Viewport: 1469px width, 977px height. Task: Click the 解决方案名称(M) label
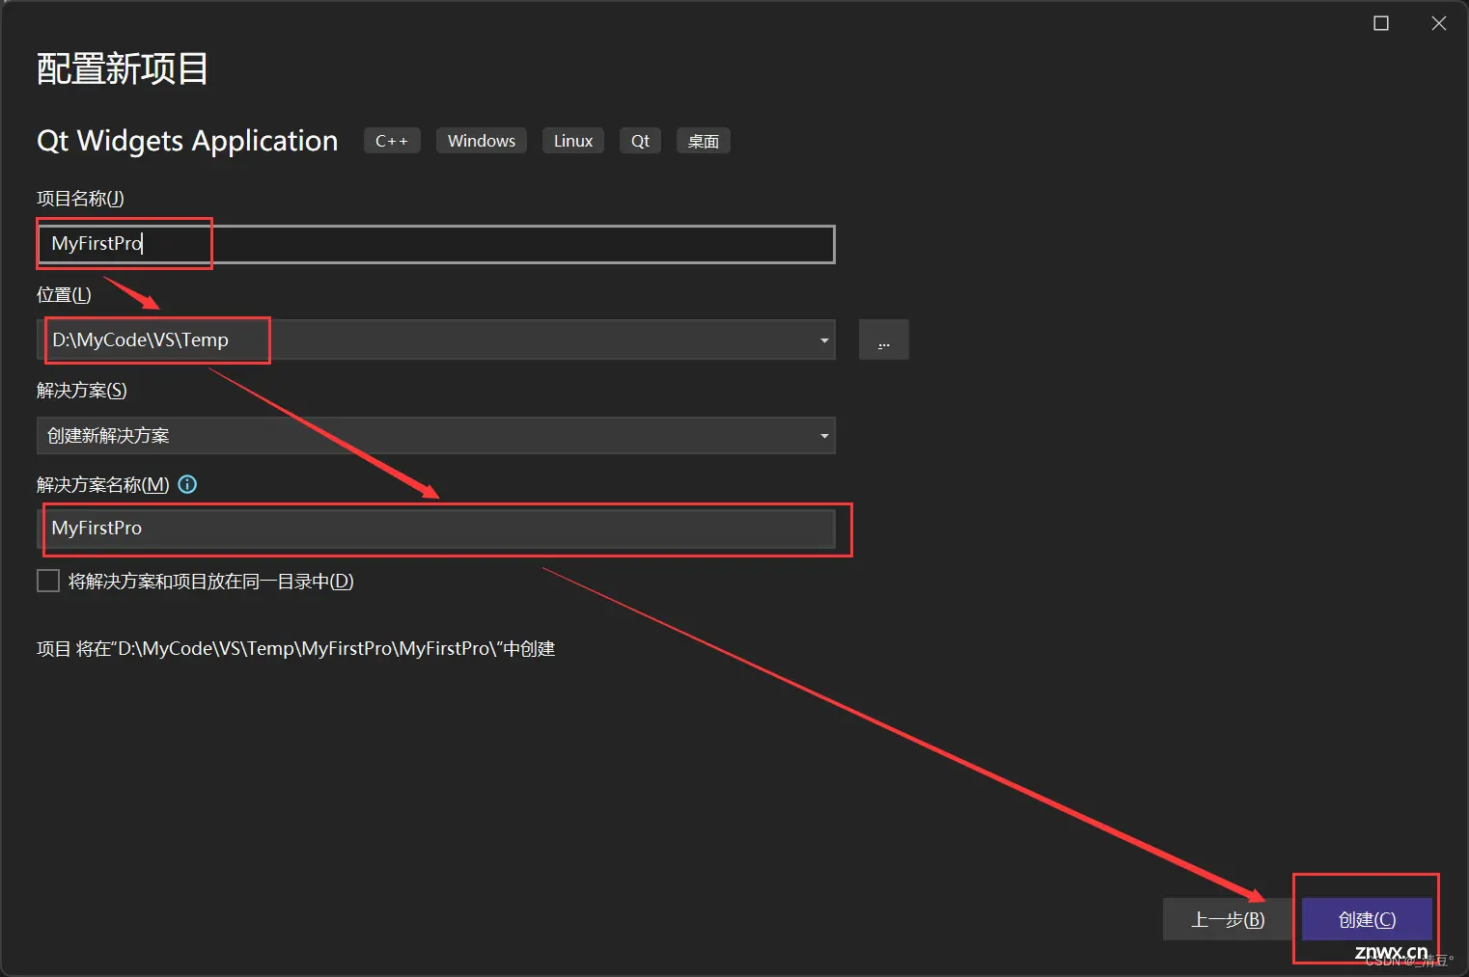tap(103, 484)
